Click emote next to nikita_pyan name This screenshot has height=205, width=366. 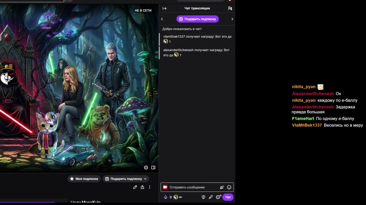point(320,87)
